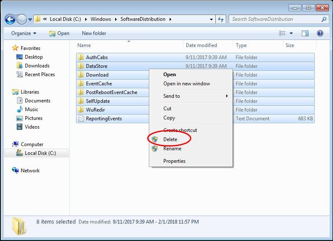
Task: Click the Network globe icon
Action: point(15,170)
